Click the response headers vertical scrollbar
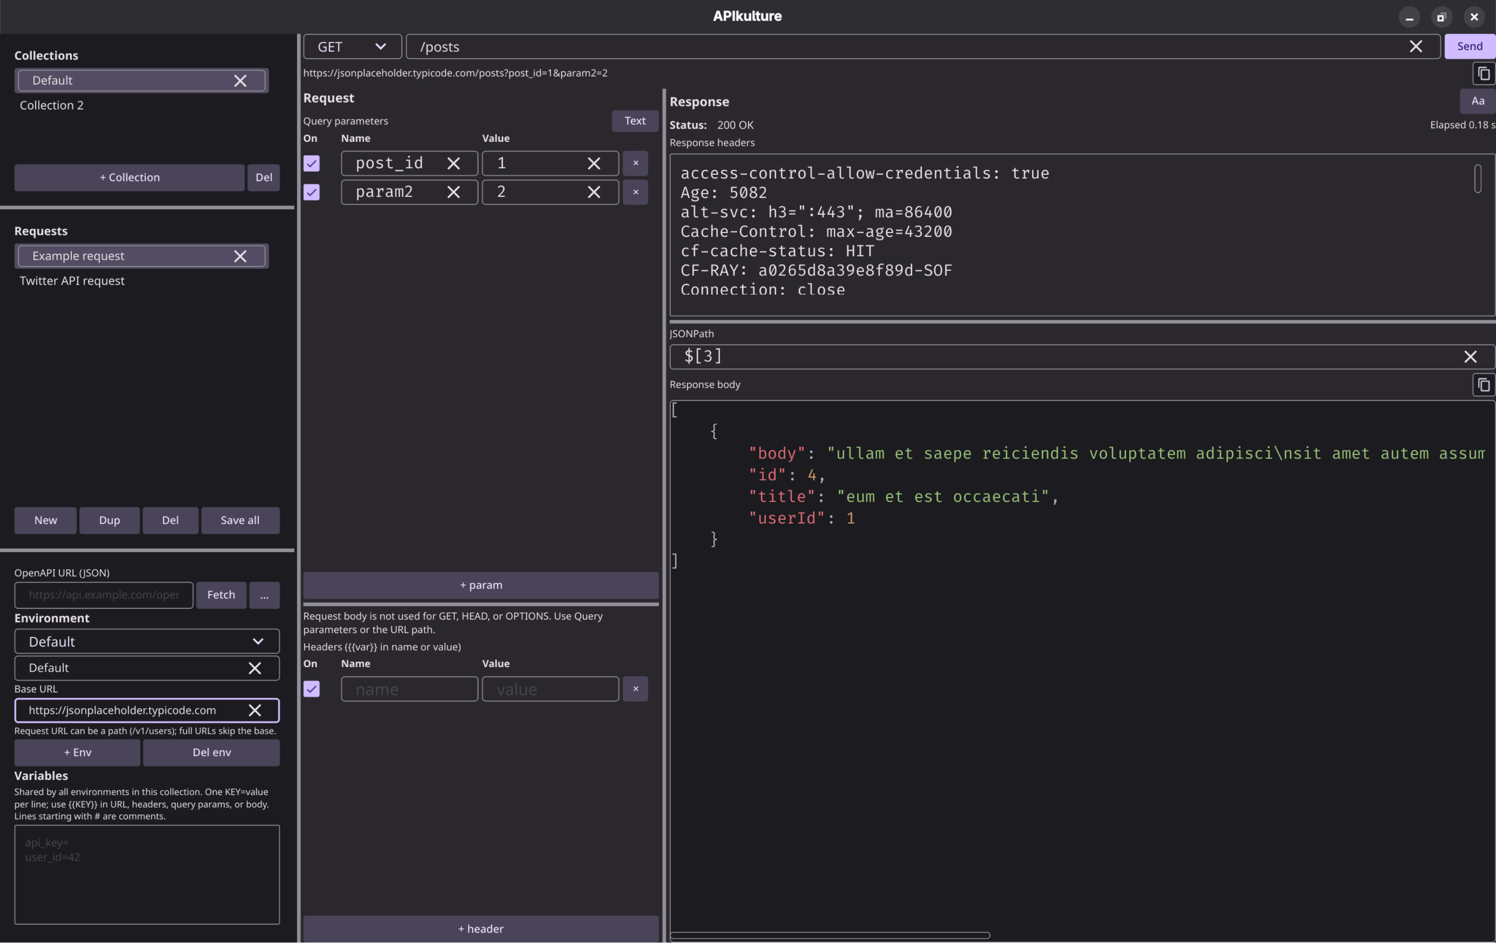 click(1478, 179)
